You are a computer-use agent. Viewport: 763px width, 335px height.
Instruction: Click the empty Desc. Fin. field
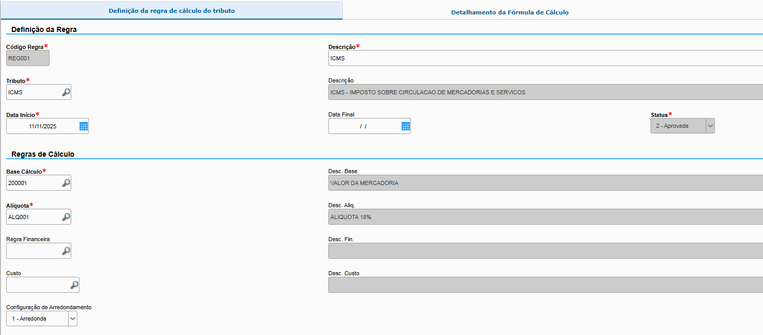click(546, 251)
